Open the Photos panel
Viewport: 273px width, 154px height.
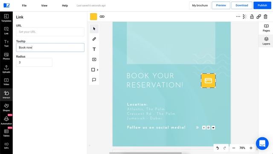click(6, 56)
